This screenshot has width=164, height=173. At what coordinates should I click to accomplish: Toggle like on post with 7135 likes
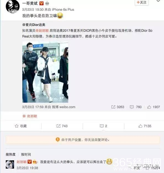pos(145,126)
